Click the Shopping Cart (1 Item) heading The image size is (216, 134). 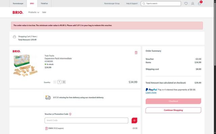coord(28,37)
